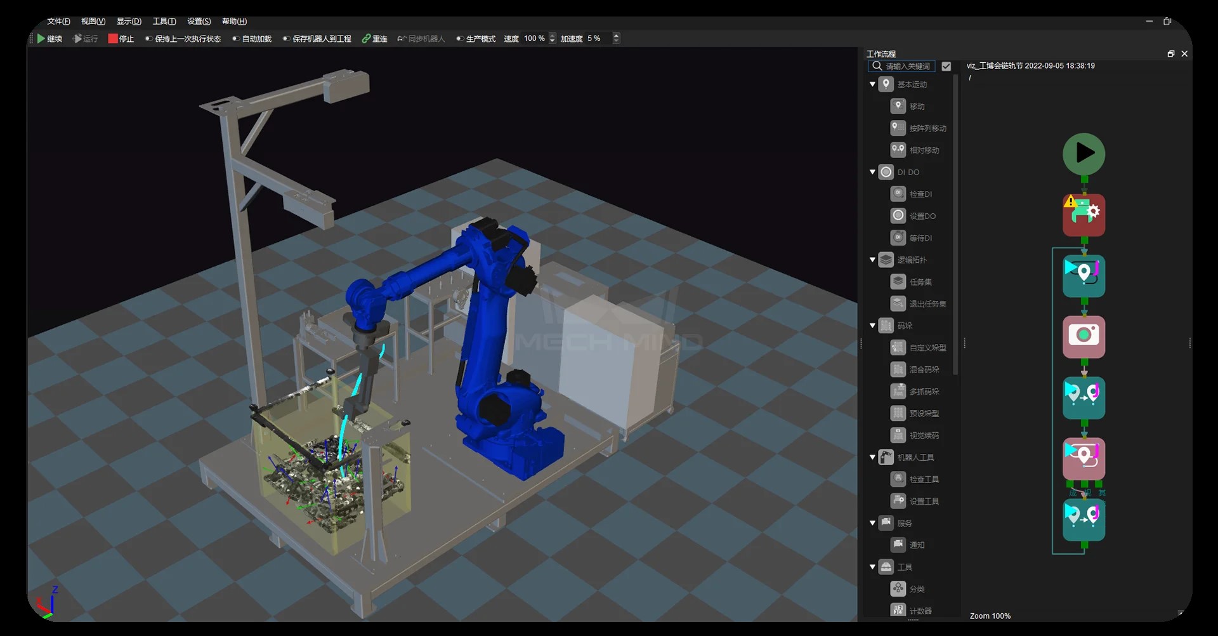The width and height of the screenshot is (1218, 636).
Task: Collapse the 机器人工具 category
Action: click(x=872, y=457)
